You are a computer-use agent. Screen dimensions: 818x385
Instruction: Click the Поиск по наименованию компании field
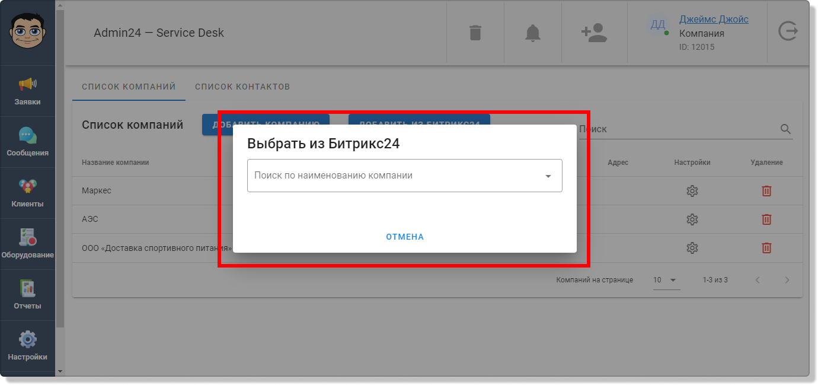pos(405,176)
